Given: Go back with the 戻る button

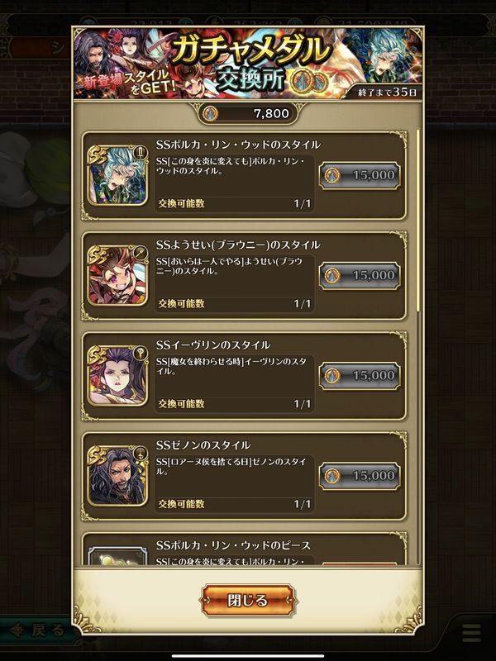Looking at the screenshot, I should tap(36, 630).
